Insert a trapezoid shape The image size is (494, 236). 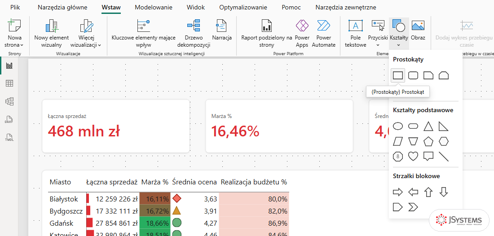[413, 141]
